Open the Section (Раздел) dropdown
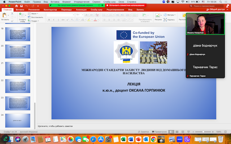This screenshot has width=231, height=144. pyautogui.click(x=34, y=21)
